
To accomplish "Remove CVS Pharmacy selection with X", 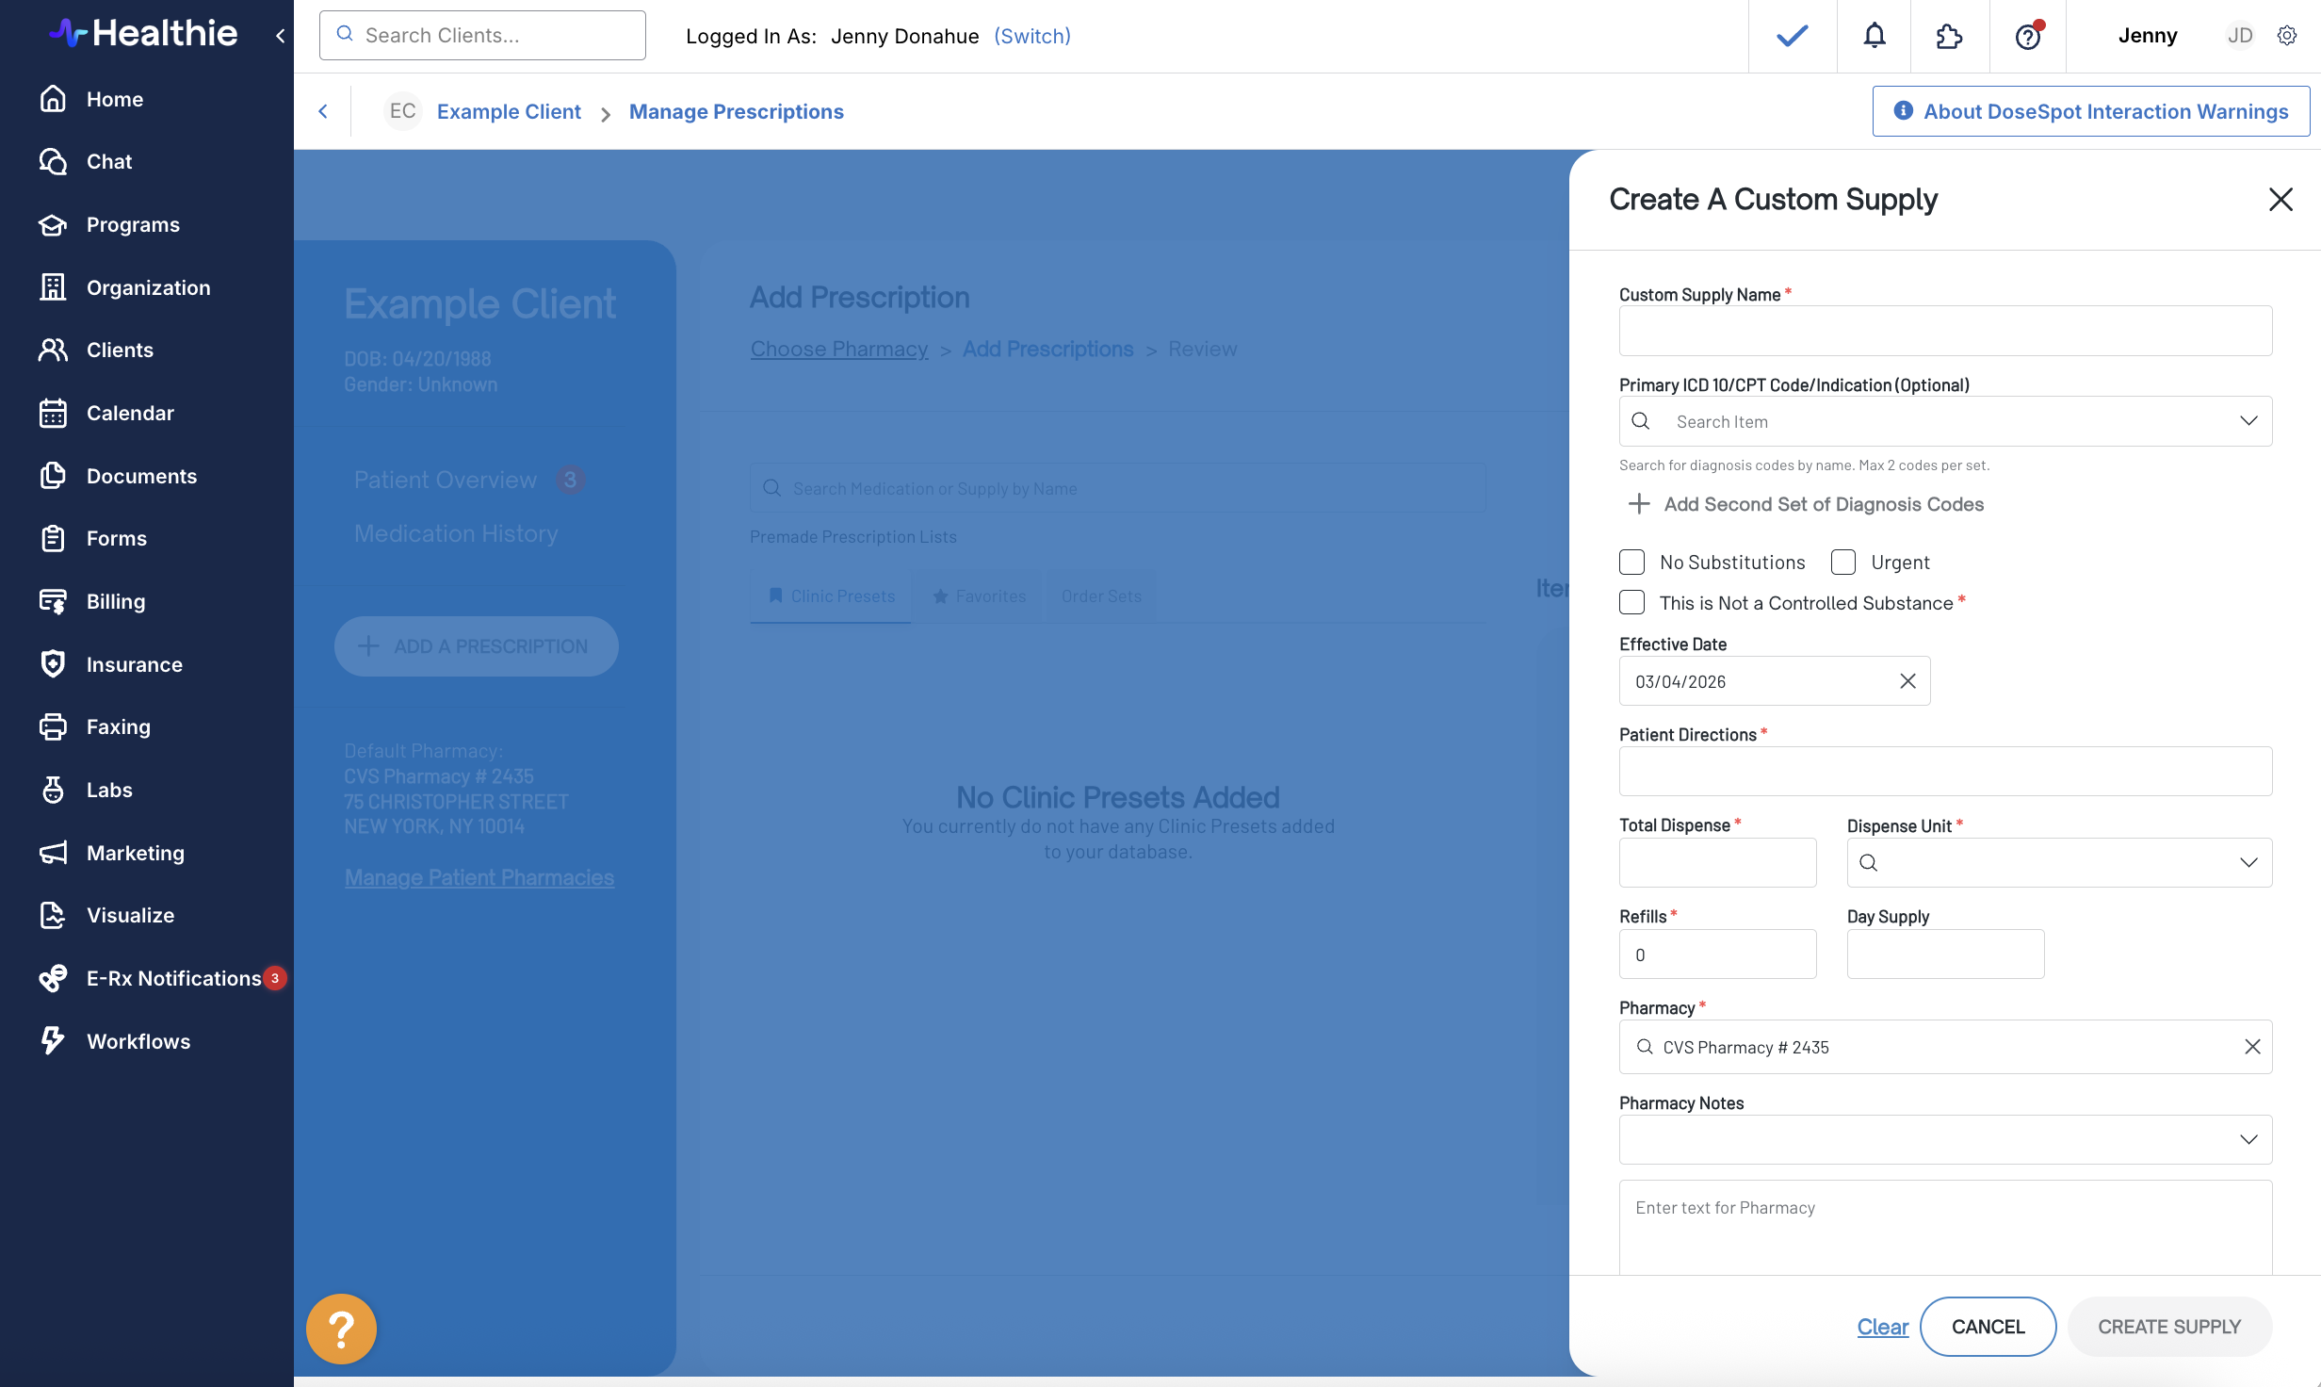I will [x=2252, y=1047].
